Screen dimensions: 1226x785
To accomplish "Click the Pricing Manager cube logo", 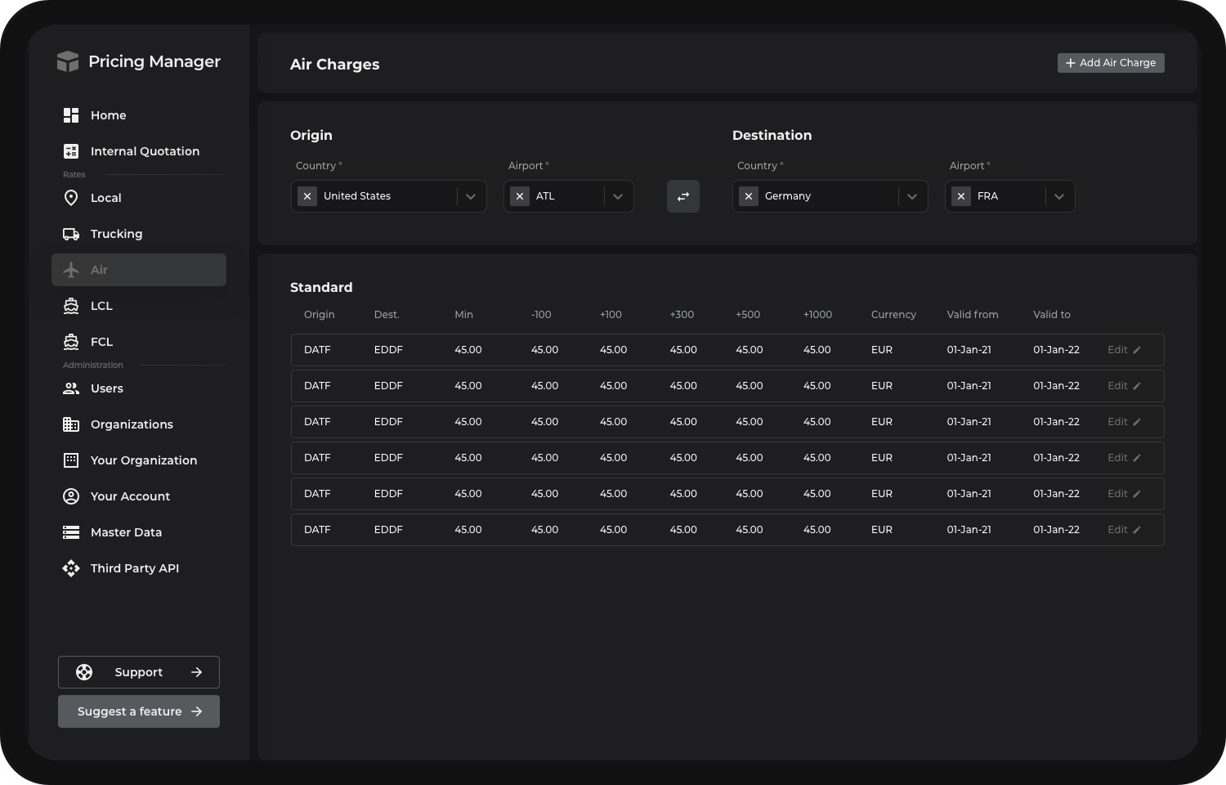I will coord(68,61).
